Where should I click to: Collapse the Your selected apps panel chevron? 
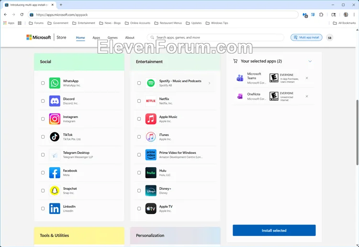[x=310, y=61]
